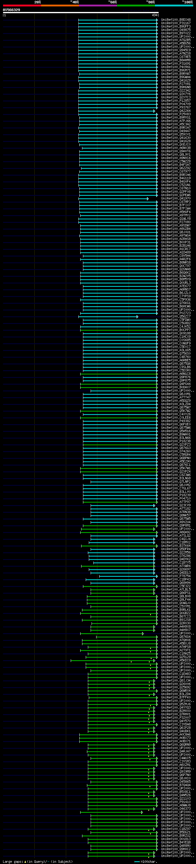Screen dimensions: 196x864
Task: Select hit label UniRef100_Q8J0M1
Action: (x=176, y=394)
